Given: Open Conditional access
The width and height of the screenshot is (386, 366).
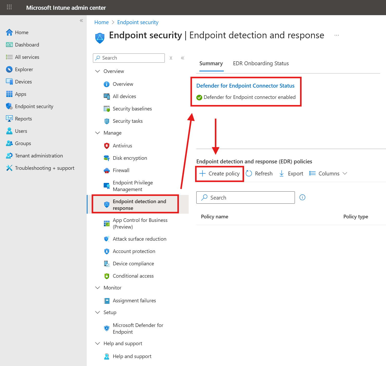Looking at the screenshot, I should [133, 276].
